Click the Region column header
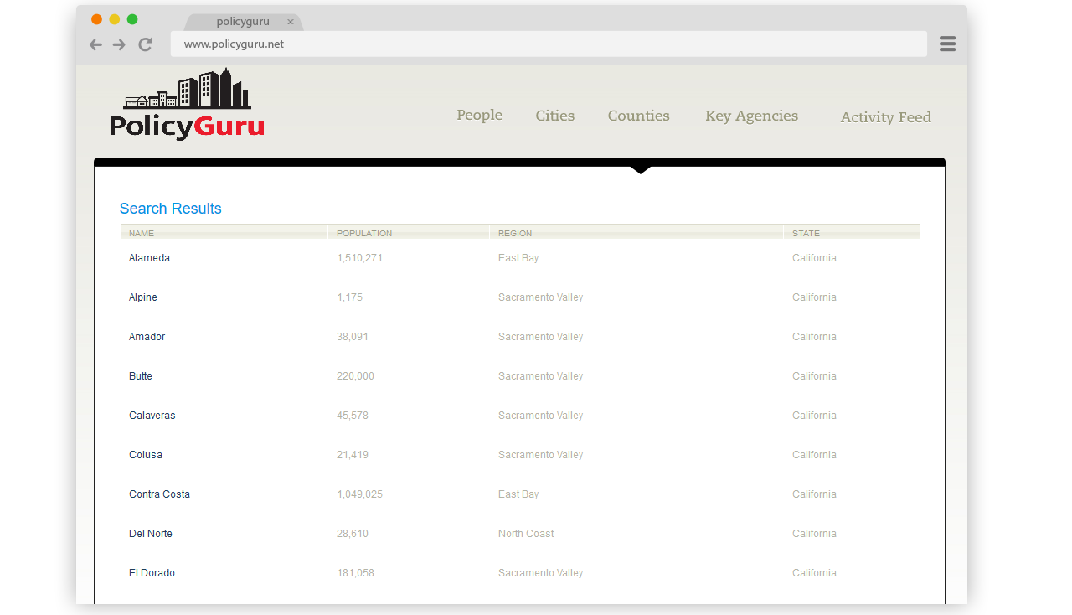 [515, 233]
